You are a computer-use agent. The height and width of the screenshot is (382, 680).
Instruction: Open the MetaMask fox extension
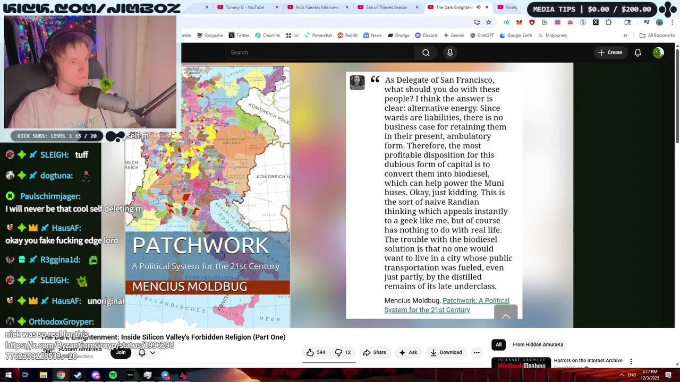[x=519, y=22]
